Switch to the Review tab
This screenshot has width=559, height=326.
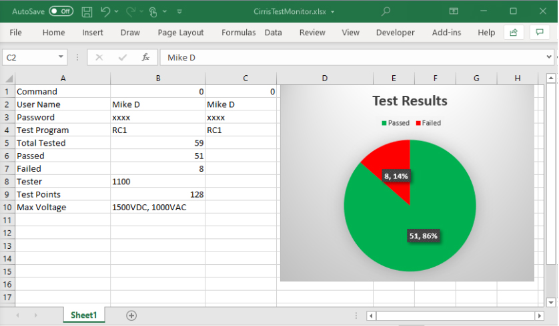coord(312,33)
